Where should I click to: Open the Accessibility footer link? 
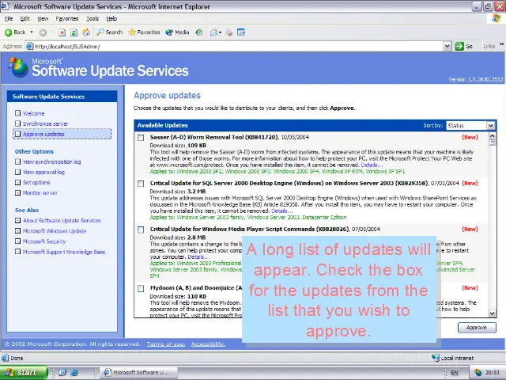point(208,344)
